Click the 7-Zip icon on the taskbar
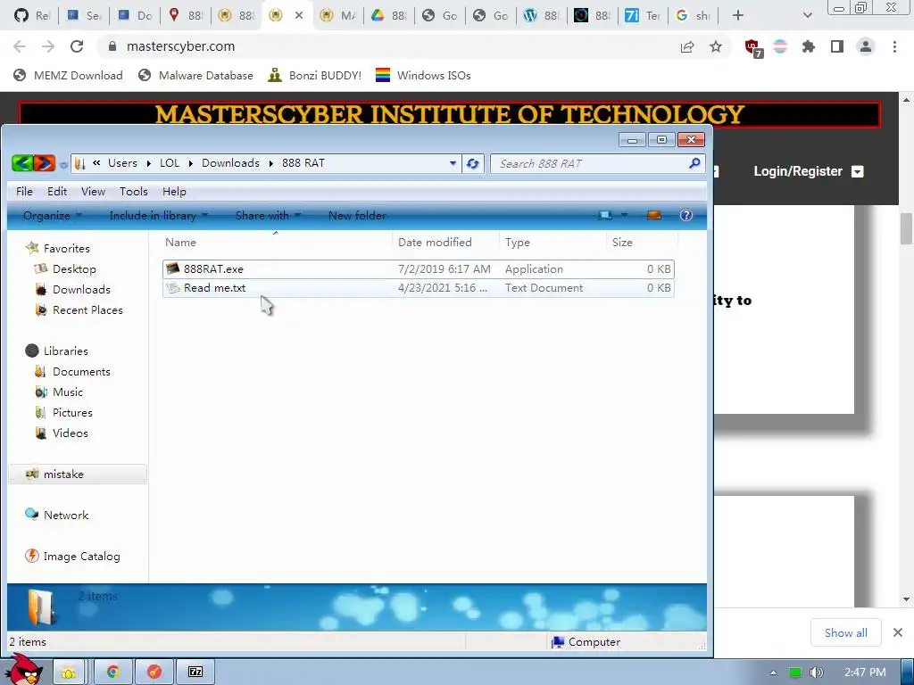The width and height of the screenshot is (914, 685). [195, 673]
